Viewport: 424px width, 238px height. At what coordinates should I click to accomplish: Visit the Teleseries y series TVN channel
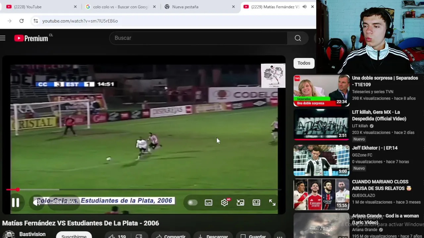373,92
